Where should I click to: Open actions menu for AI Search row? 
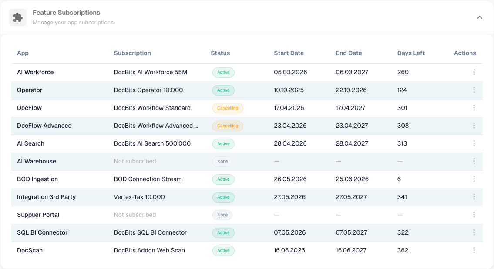coord(474,144)
